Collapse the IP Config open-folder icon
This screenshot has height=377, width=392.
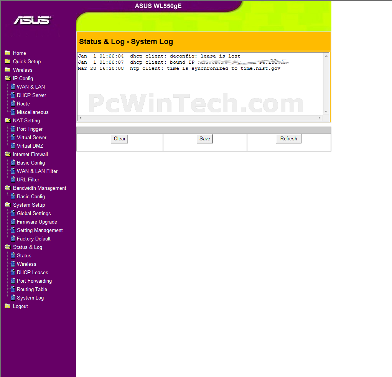[8, 78]
